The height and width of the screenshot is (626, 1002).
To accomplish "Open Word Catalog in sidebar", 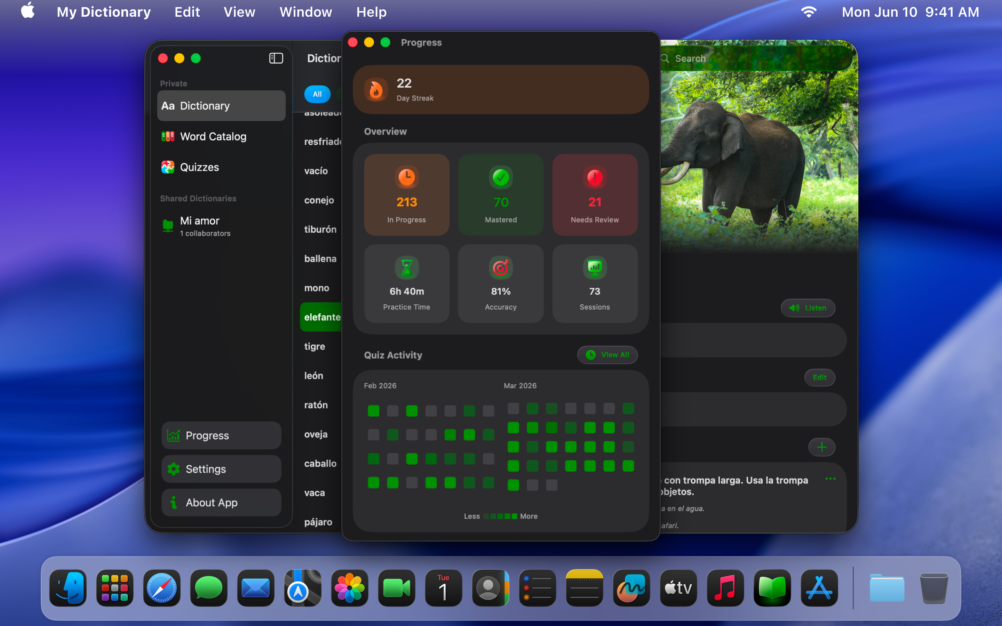I will [x=221, y=136].
